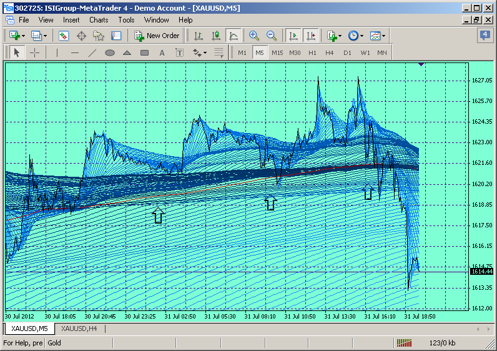Open the Help menu
The image size is (497, 351).
[x=185, y=20]
